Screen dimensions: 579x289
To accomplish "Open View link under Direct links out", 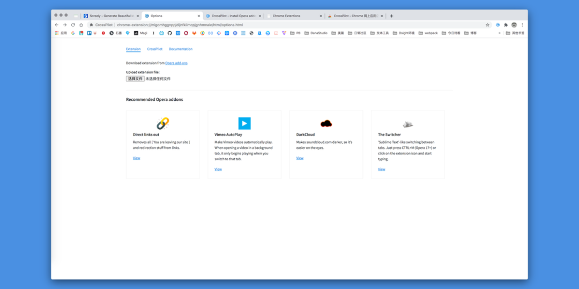I will click(x=137, y=158).
